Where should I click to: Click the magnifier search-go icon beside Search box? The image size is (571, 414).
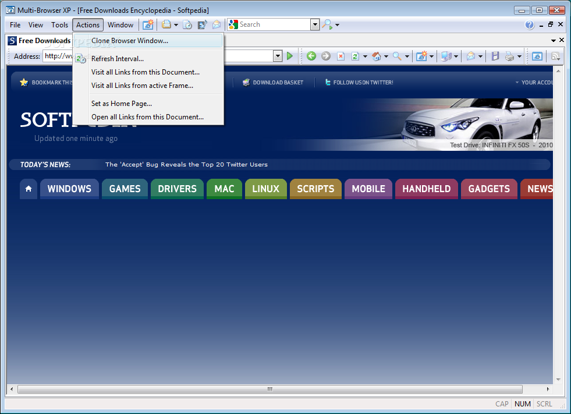coord(327,25)
